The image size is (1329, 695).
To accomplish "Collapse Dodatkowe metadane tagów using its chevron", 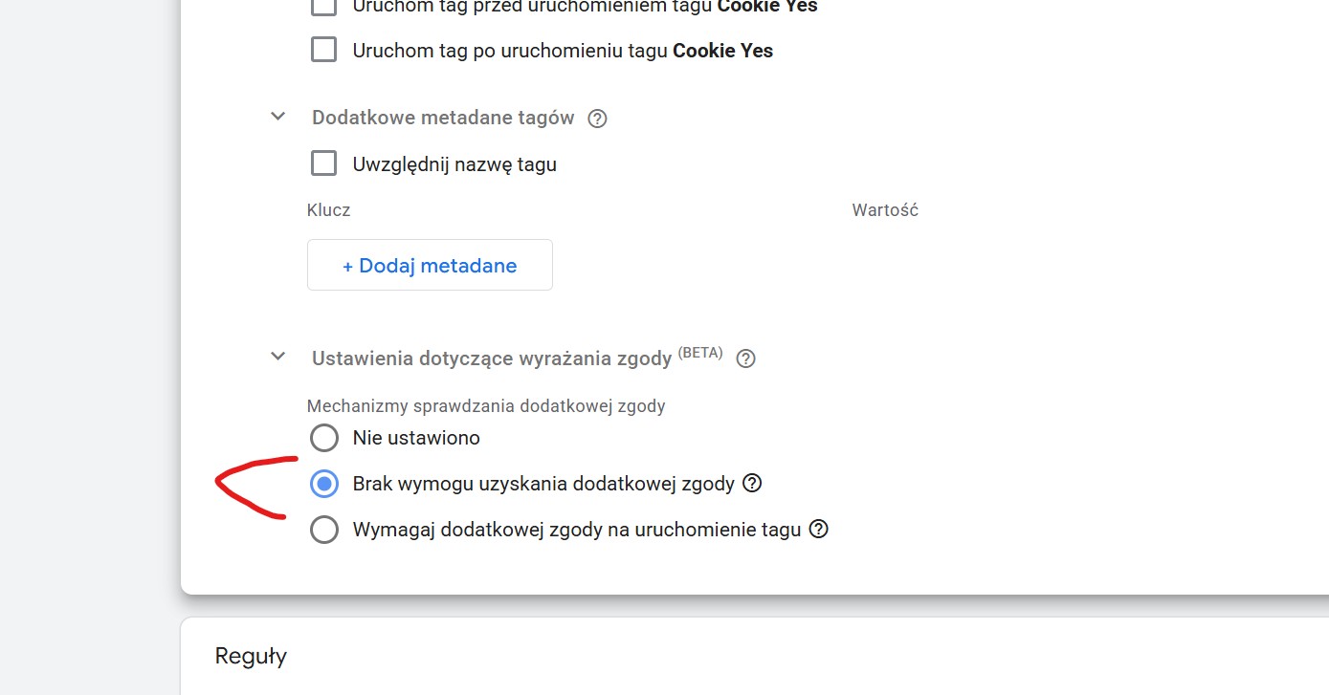I will pos(278,117).
